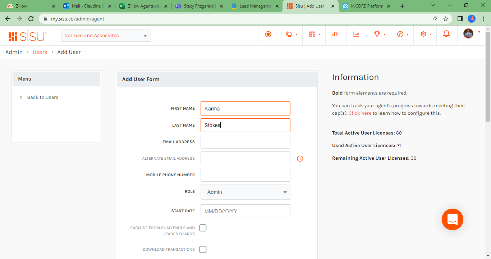This screenshot has height=259, width=491.
Task: Click the First Name field containing Karma
Action: coord(245,109)
